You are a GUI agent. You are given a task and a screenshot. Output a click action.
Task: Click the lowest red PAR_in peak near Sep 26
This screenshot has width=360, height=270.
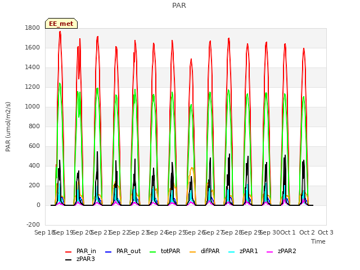tap(191, 60)
